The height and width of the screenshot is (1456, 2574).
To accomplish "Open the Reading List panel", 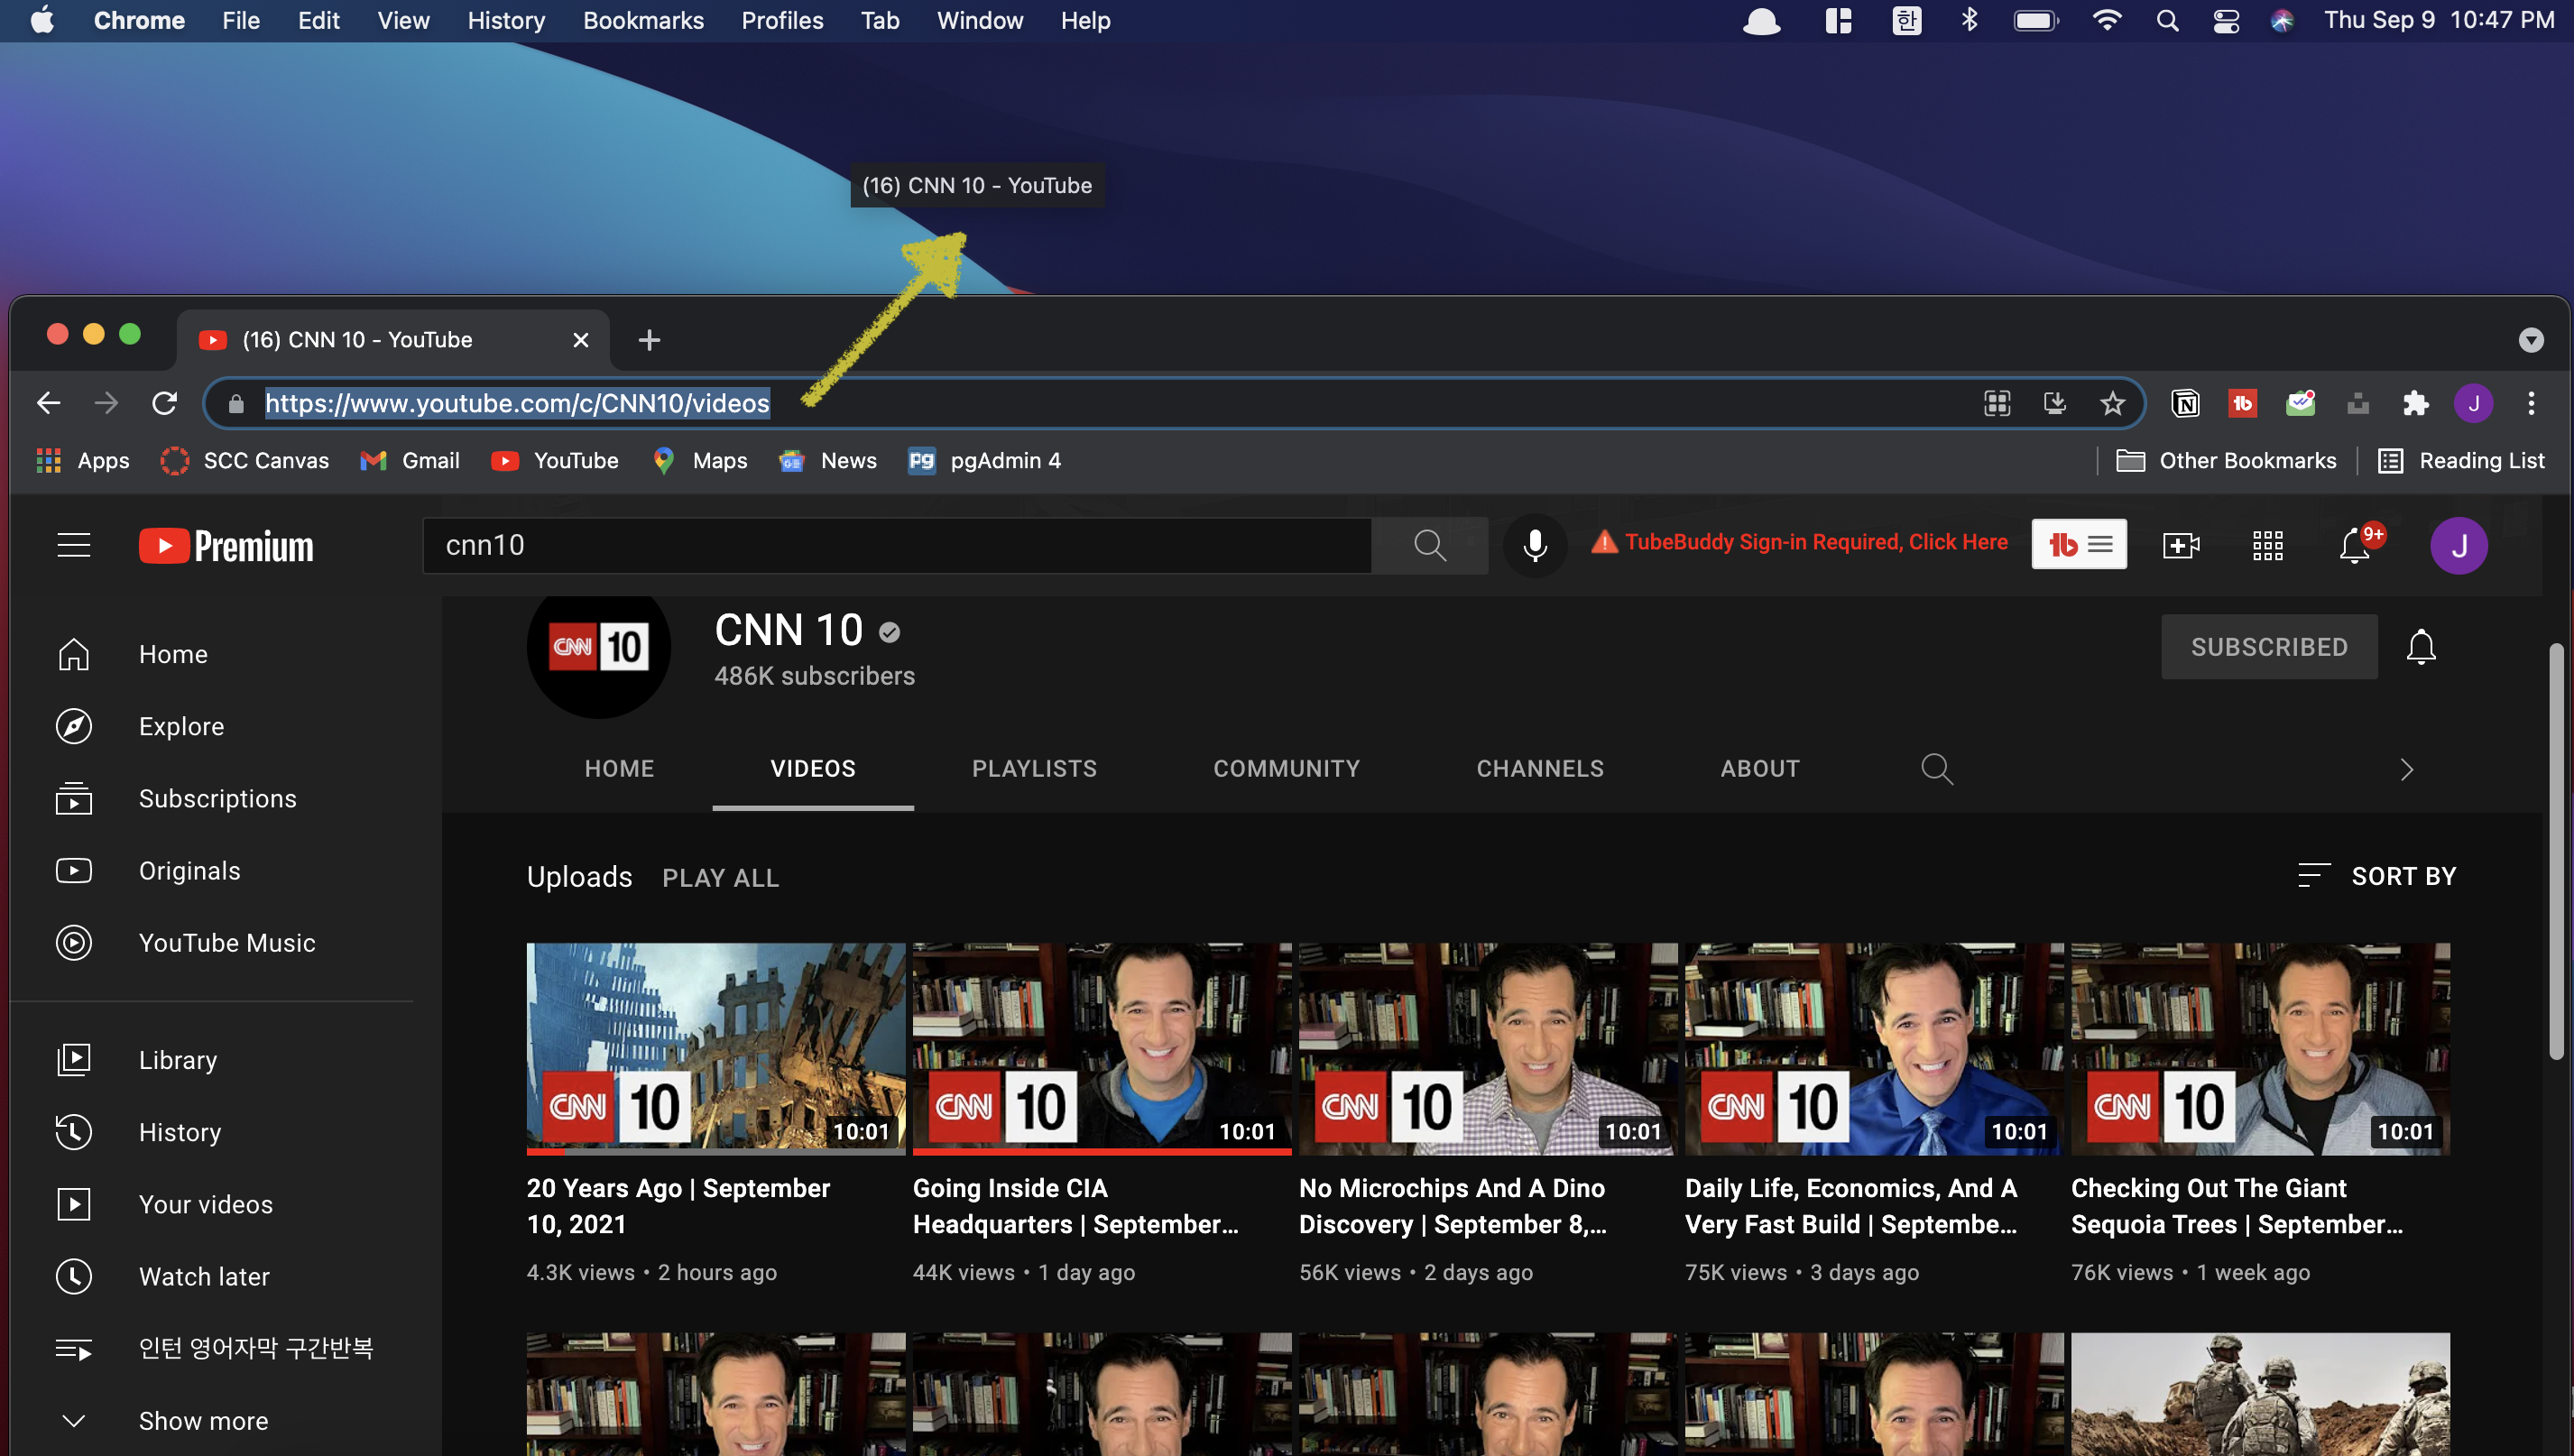I will point(2461,460).
